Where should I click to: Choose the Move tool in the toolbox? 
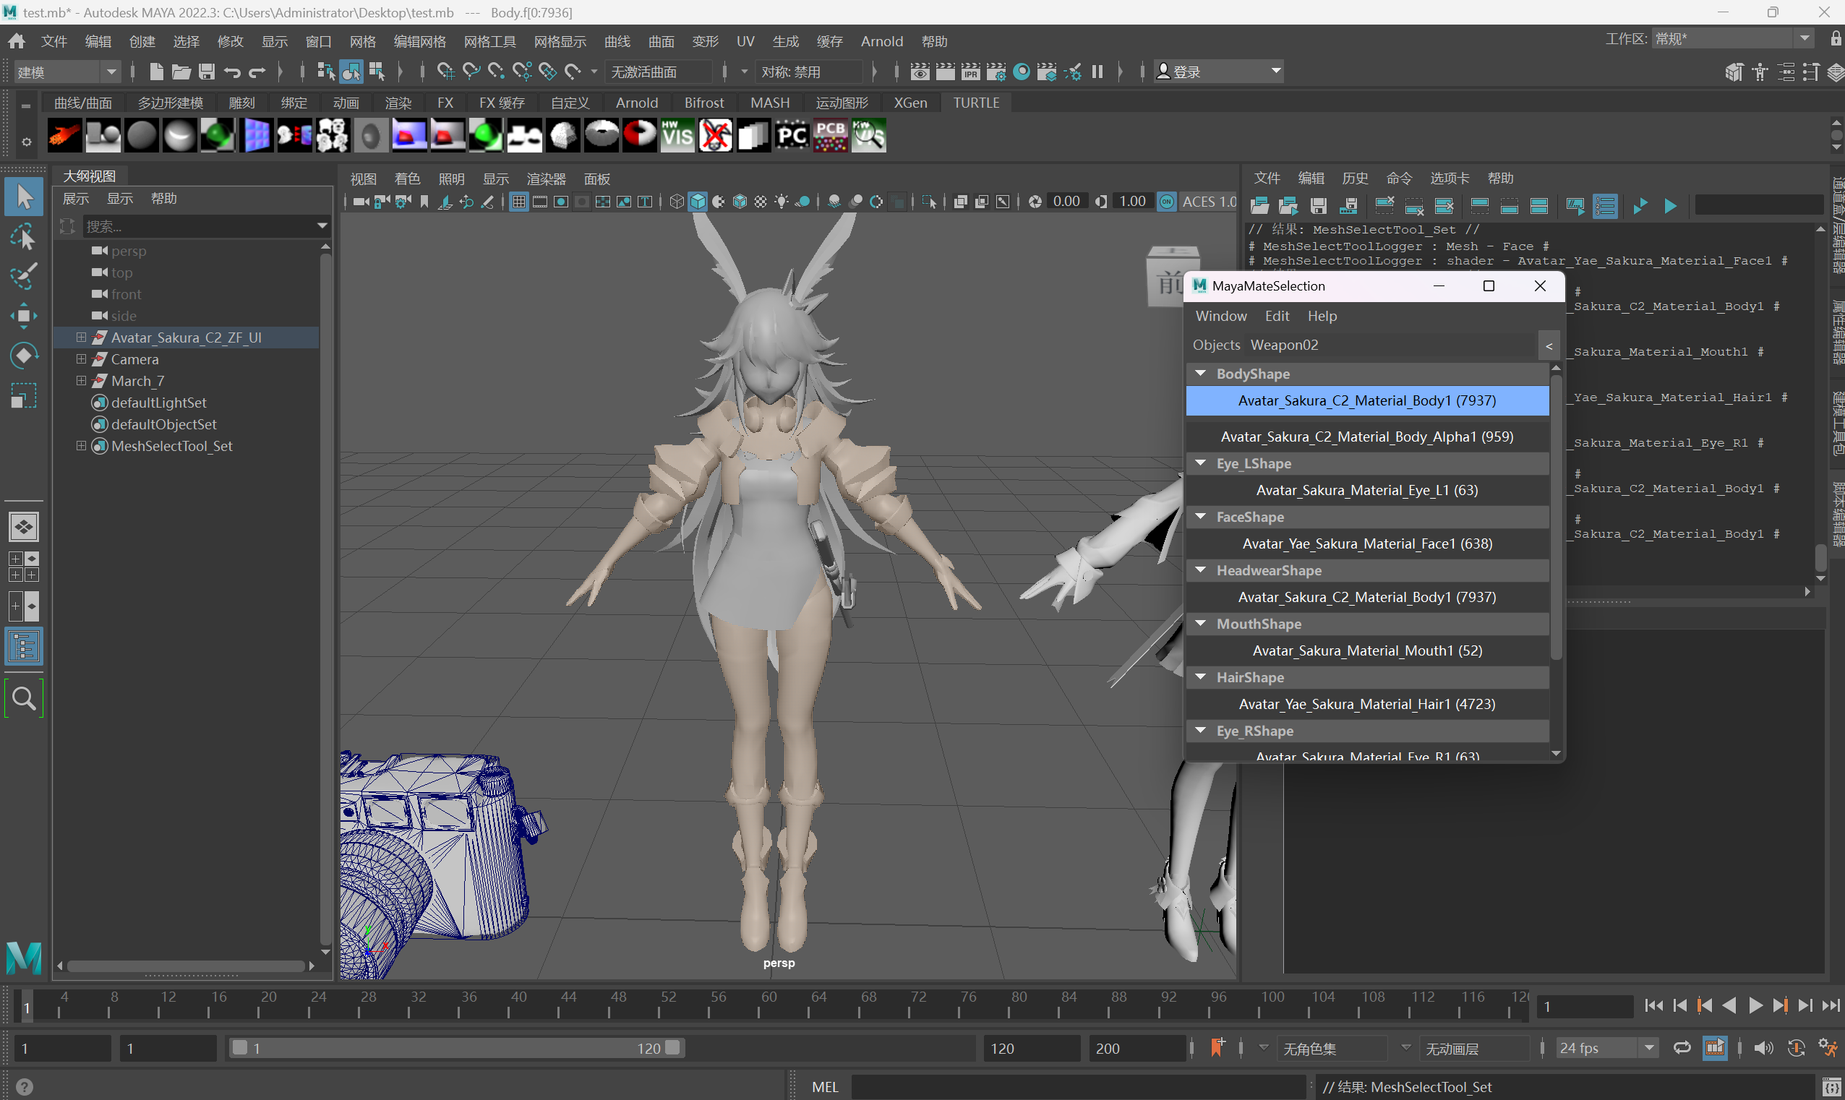click(24, 317)
